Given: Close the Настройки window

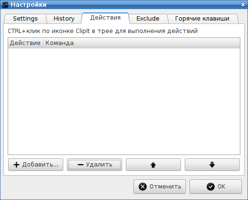Looking at the screenshot, I should point(243,5).
